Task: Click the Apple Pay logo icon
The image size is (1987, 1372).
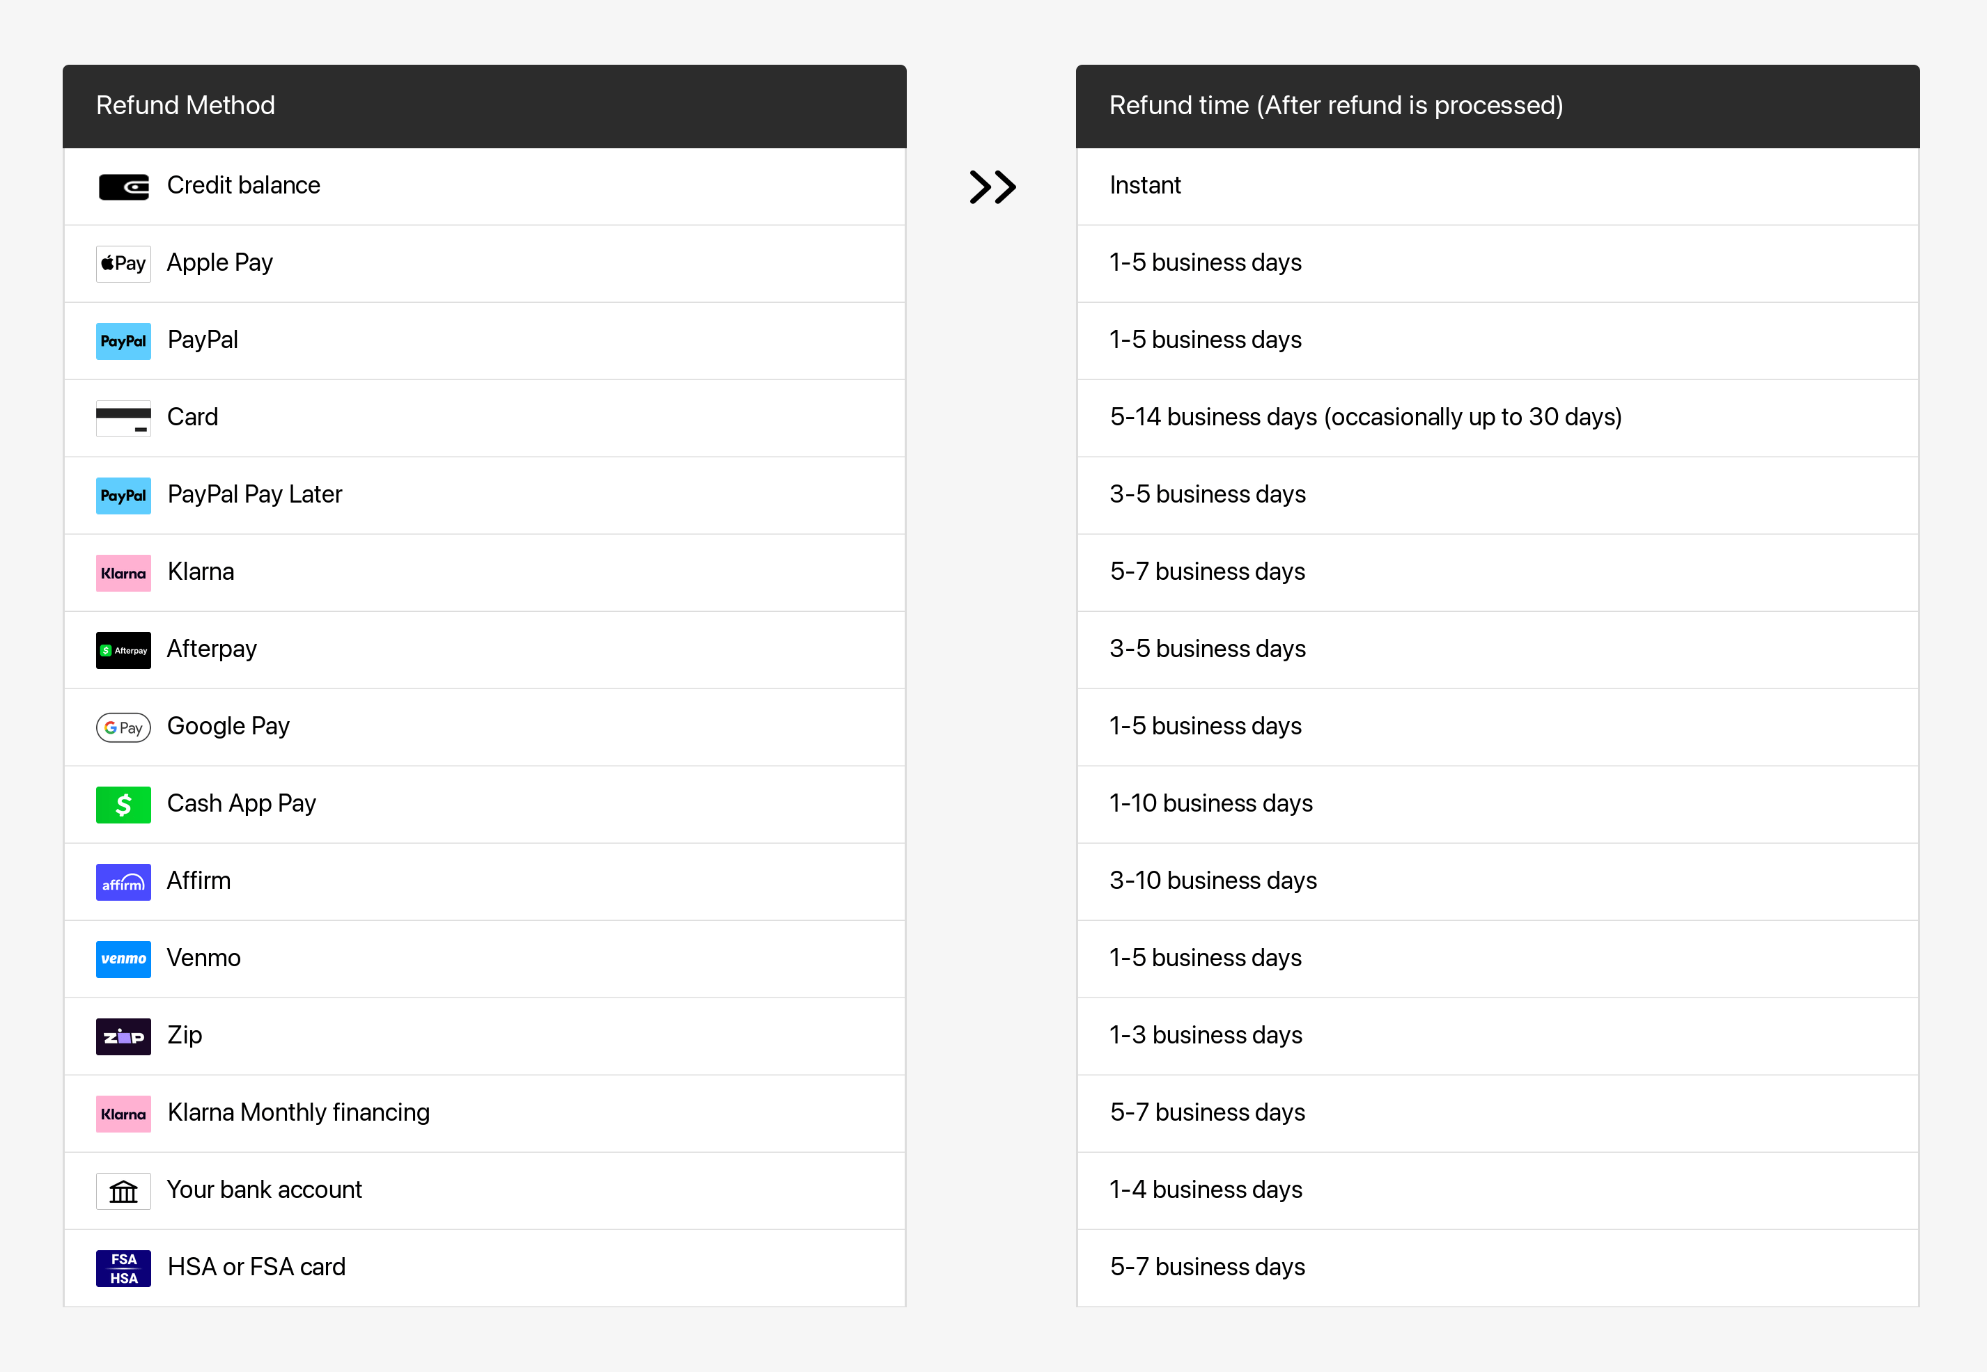Action: tap(123, 264)
